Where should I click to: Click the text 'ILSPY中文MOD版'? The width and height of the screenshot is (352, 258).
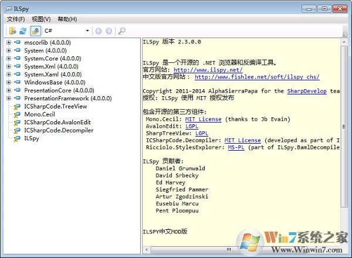coord(165,231)
